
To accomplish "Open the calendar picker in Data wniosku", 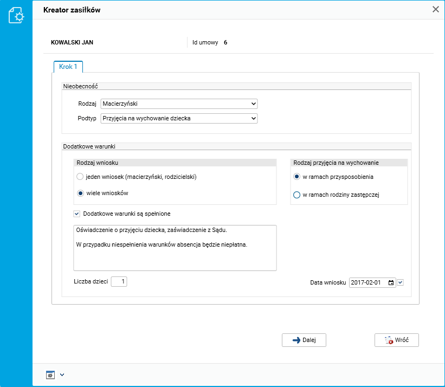I will pyautogui.click(x=391, y=282).
